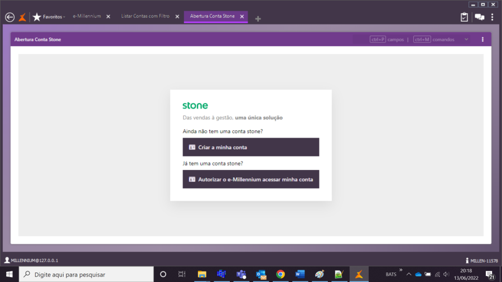502x282 pixels.
Task: Go back using the circled arrow icon
Action: pyautogui.click(x=9, y=17)
